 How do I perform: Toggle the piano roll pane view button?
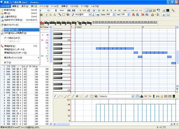pyautogui.click(x=146, y=10)
